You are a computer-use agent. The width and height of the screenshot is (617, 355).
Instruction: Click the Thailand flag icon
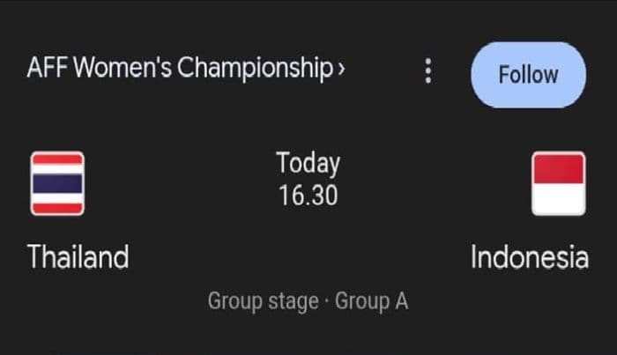(57, 183)
